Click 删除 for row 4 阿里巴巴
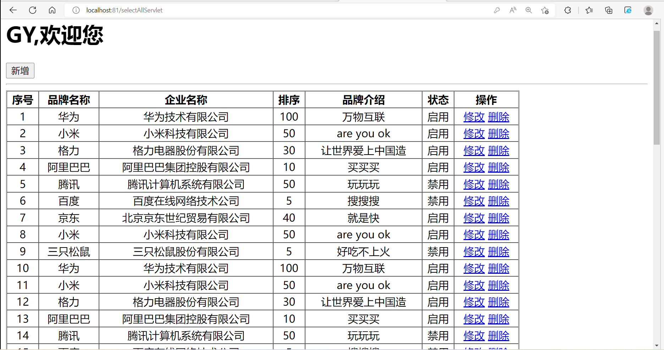 (499, 167)
